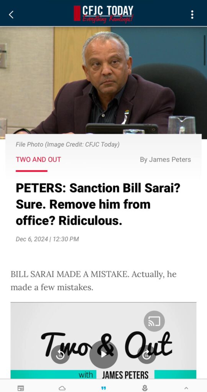Image resolution: width=207 pixels, height=392 pixels.
Task: Expand the bottom bar chevron
Action: (x=186, y=388)
